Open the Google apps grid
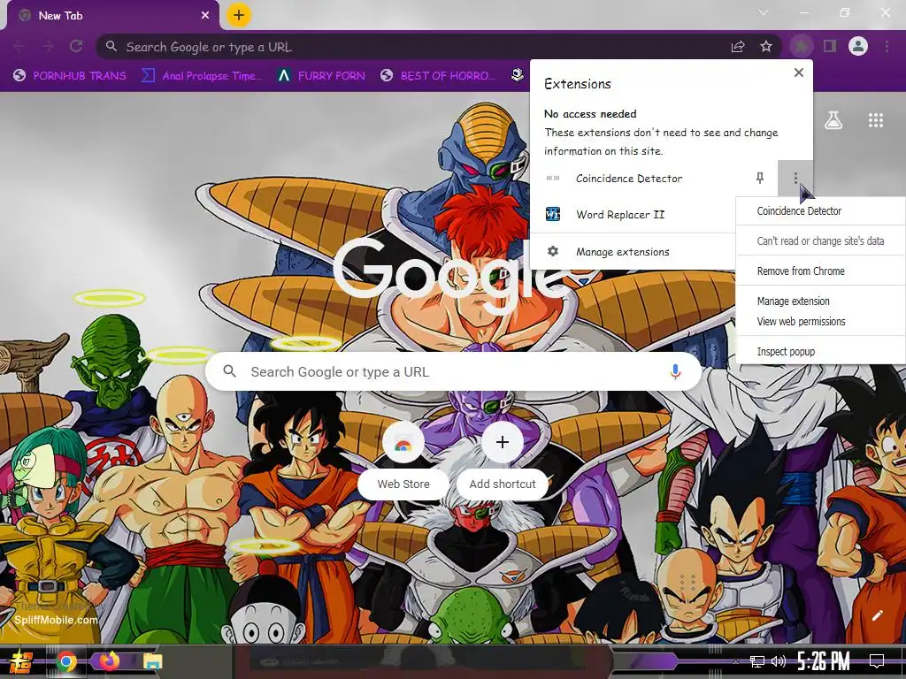Image resolution: width=906 pixels, height=679 pixels. pos(876,120)
